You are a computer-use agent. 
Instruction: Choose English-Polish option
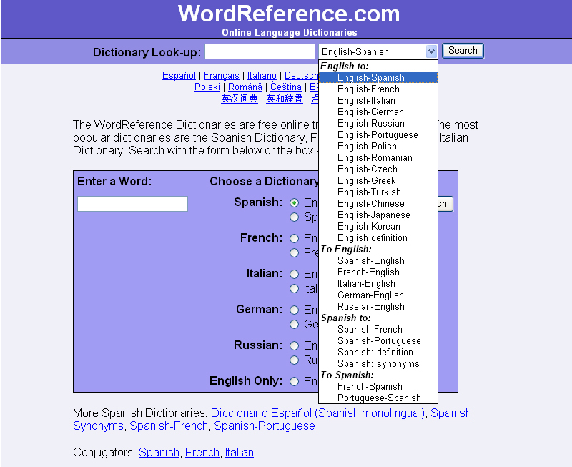click(378, 146)
